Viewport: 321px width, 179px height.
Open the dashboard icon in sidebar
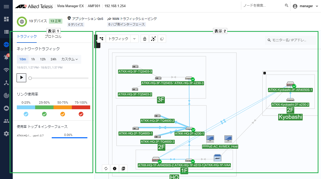click(6, 19)
